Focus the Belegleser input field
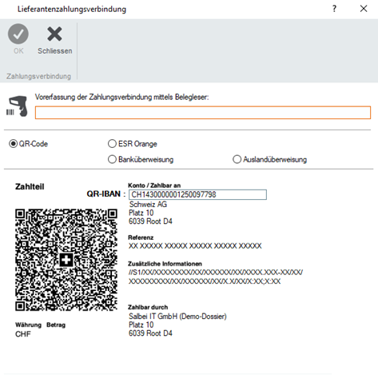The width and height of the screenshot is (378, 375). click(203, 113)
